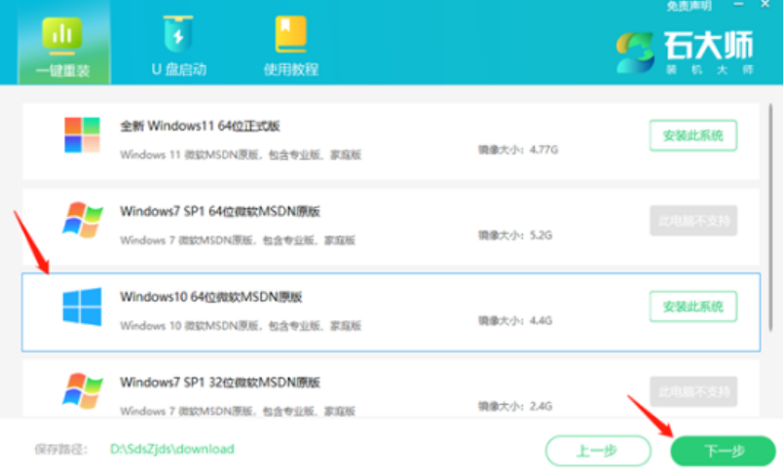Click the 使用教程 book icon
The width and height of the screenshot is (783, 473).
(x=290, y=33)
